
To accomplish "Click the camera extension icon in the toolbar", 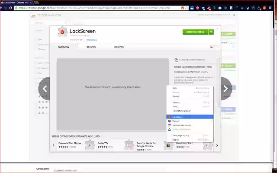I will 220,8.
